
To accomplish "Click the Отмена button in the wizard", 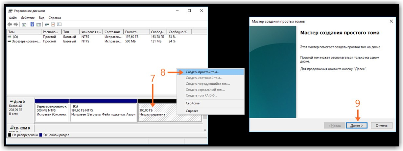I will [382, 126].
